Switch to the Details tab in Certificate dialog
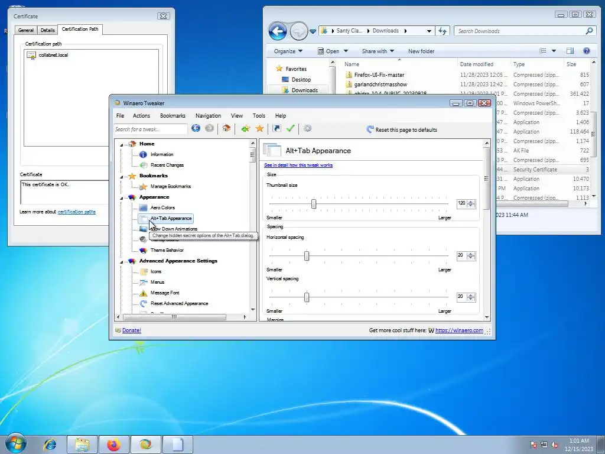 47,30
